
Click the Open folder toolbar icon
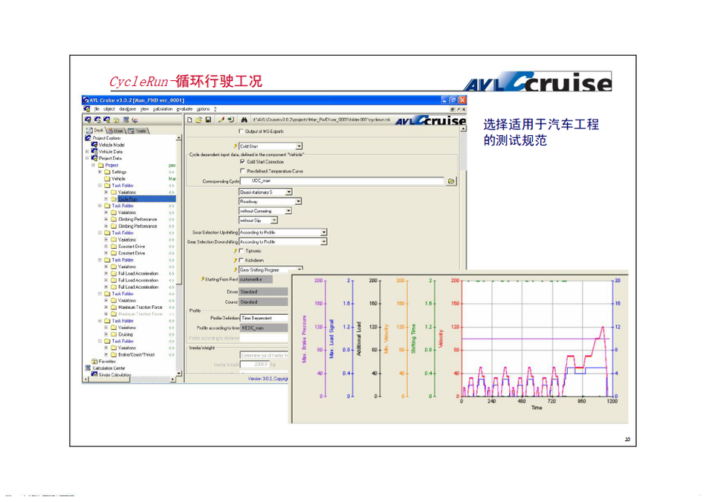point(199,120)
